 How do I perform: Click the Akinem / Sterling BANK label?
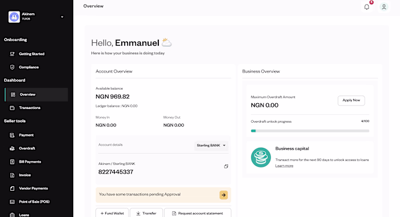pos(117,164)
